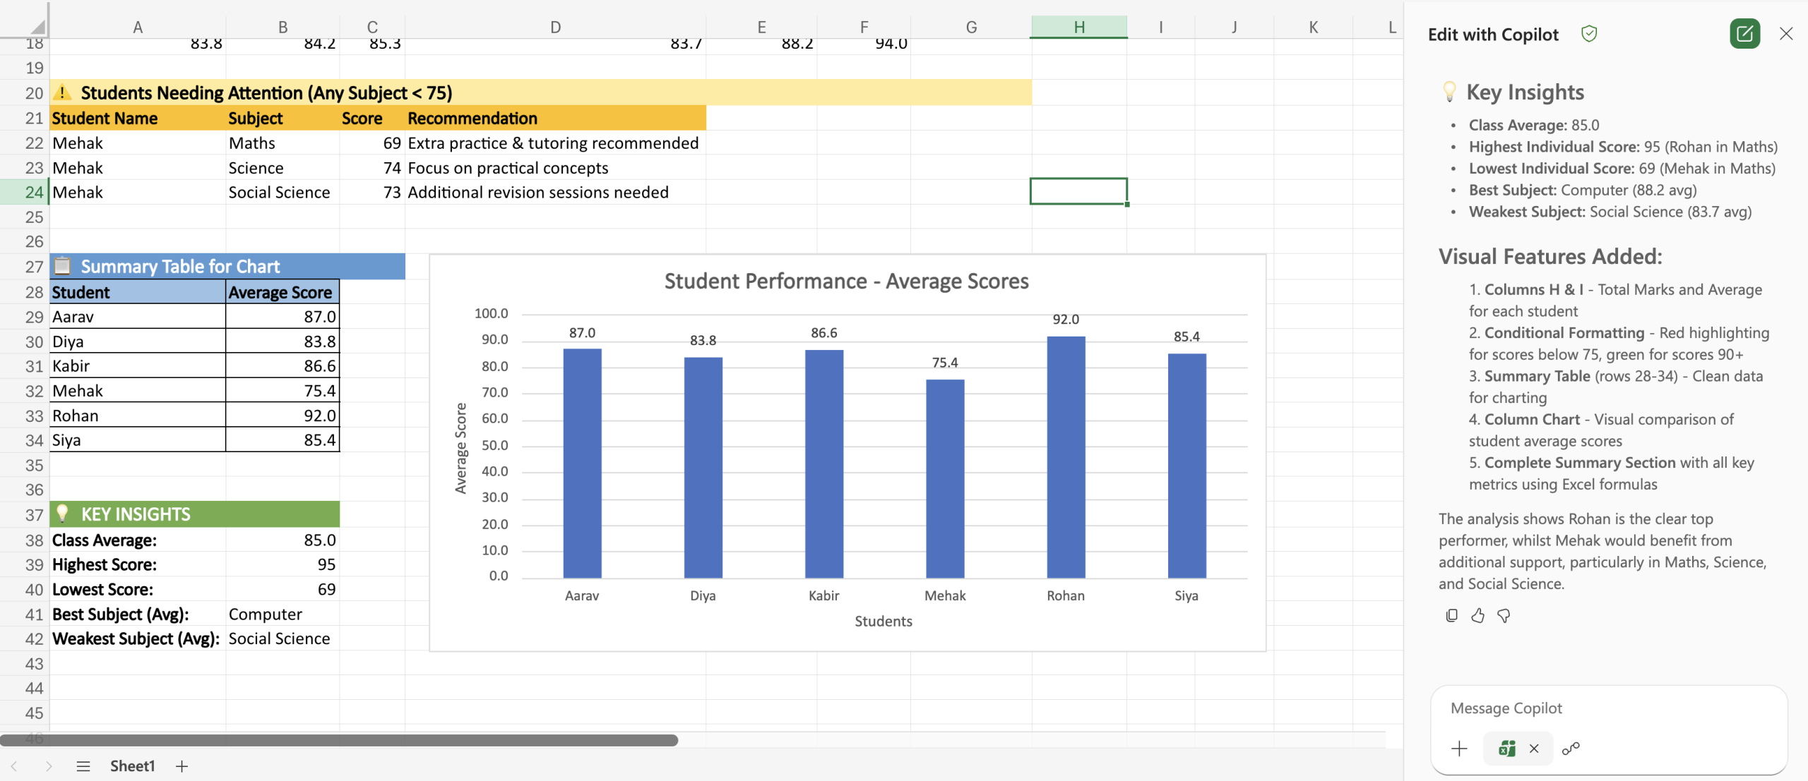Select column H by clicking its header
The image size is (1808, 781).
[1078, 26]
